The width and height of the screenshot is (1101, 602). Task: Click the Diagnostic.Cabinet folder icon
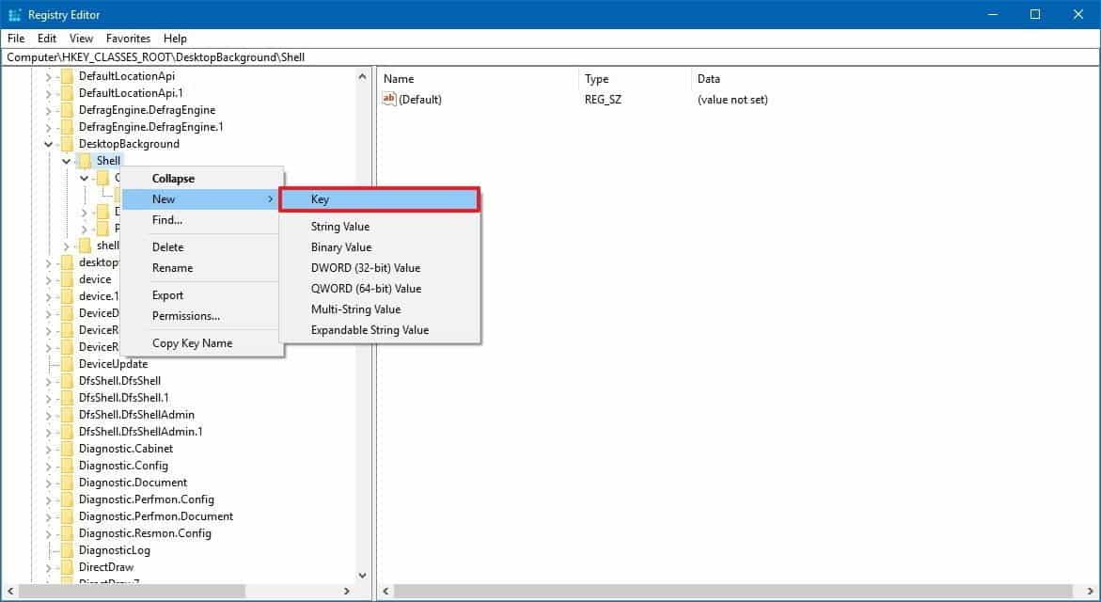[68, 448]
